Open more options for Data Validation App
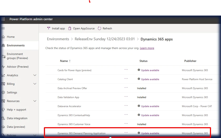This screenshot has height=138, width=221. click(x=126, y=97)
